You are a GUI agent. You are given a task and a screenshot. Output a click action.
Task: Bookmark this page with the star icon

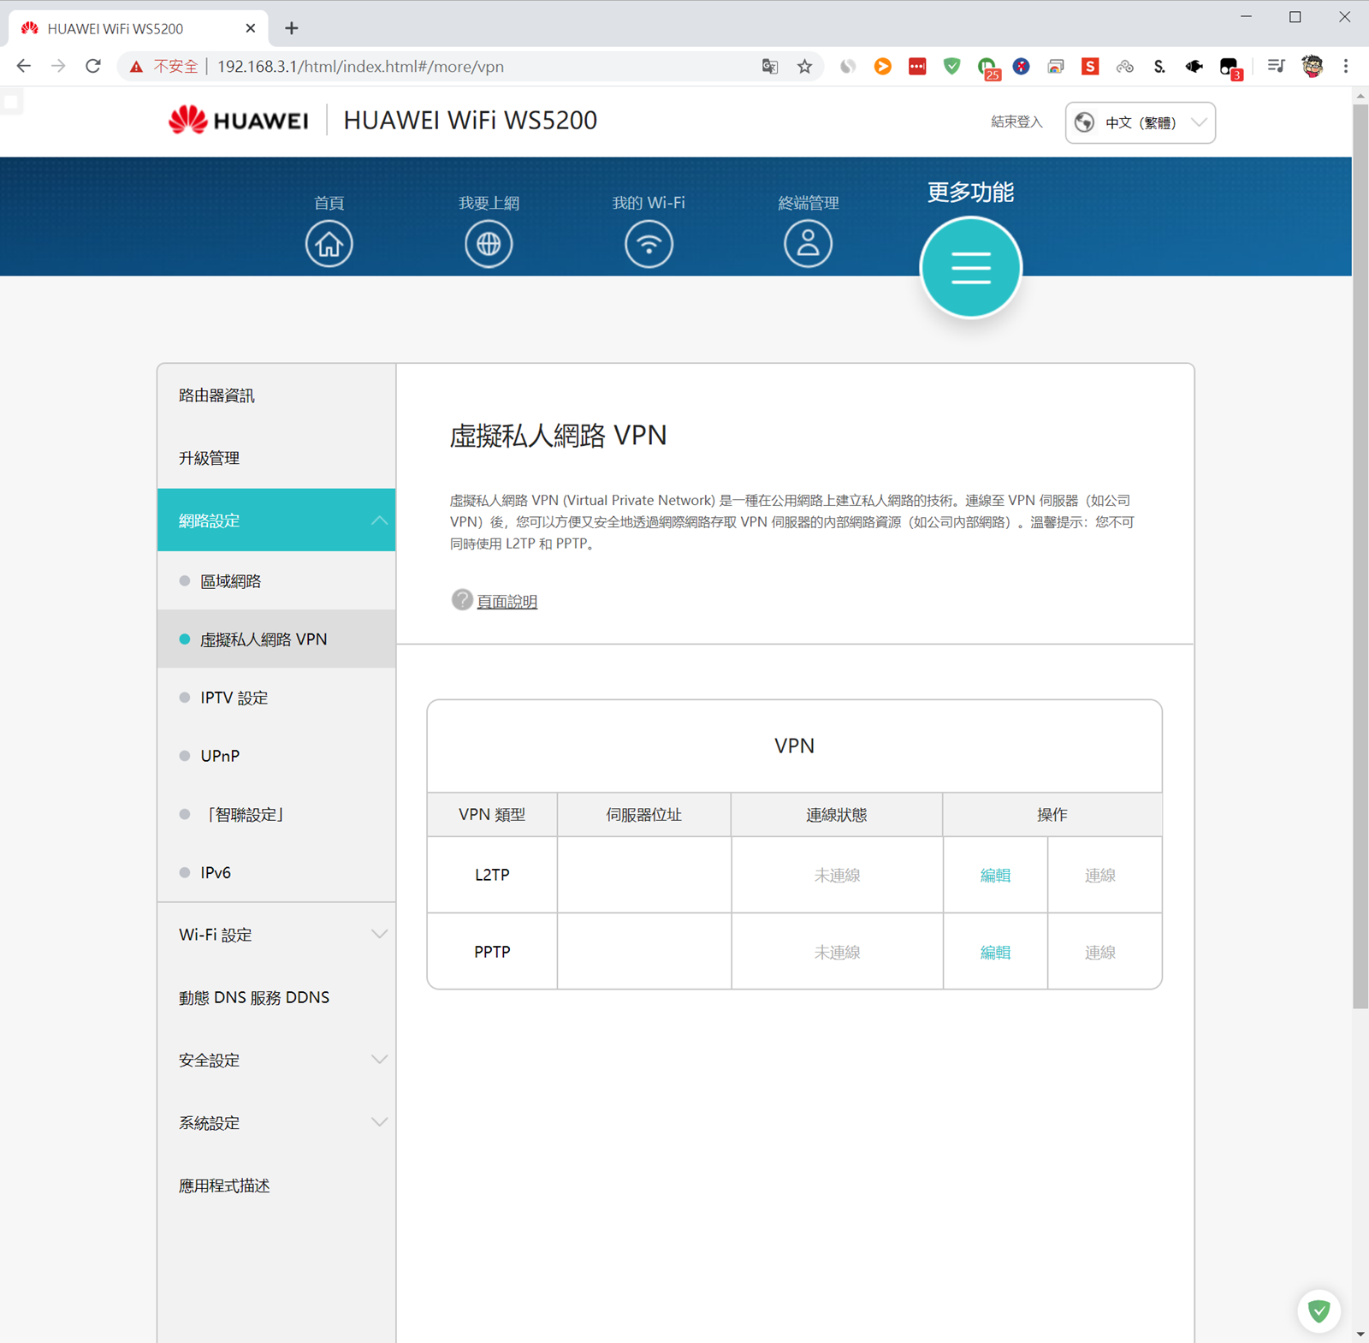tap(804, 67)
